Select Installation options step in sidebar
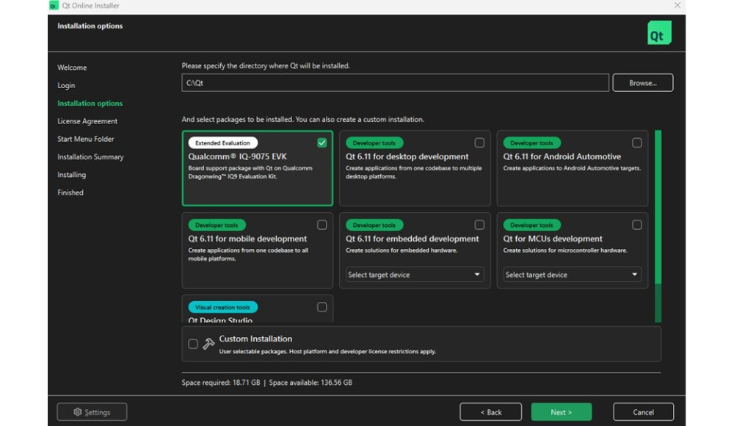The width and height of the screenshot is (734, 426). click(90, 103)
